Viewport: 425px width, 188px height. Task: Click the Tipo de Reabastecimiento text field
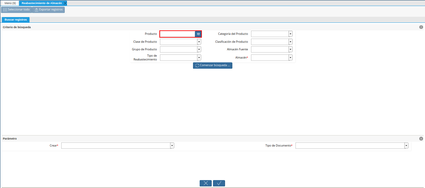point(179,58)
